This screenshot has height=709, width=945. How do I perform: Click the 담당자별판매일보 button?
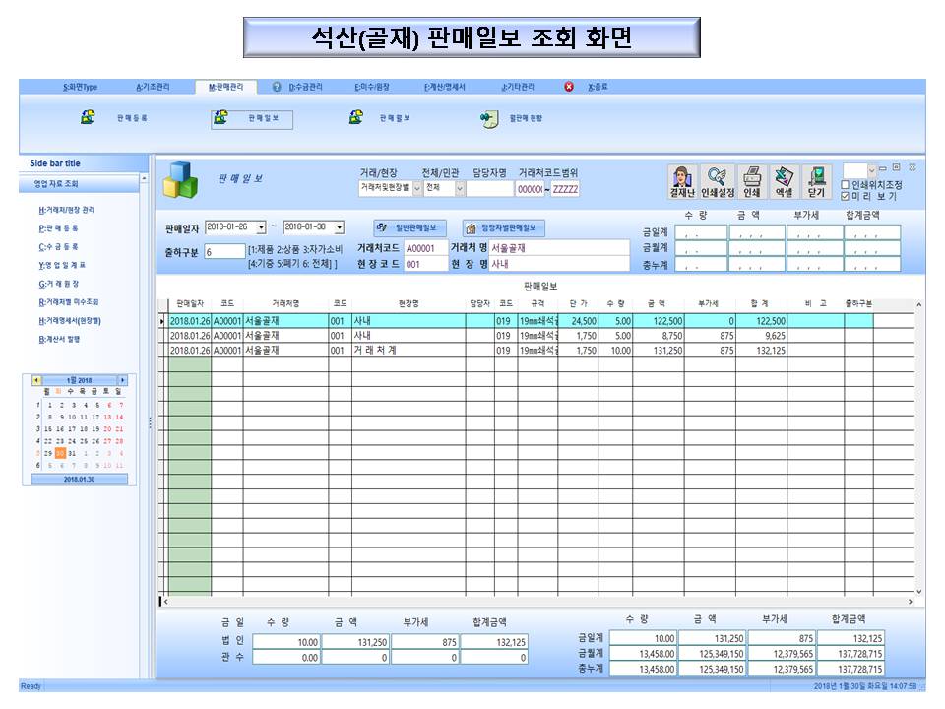point(502,227)
